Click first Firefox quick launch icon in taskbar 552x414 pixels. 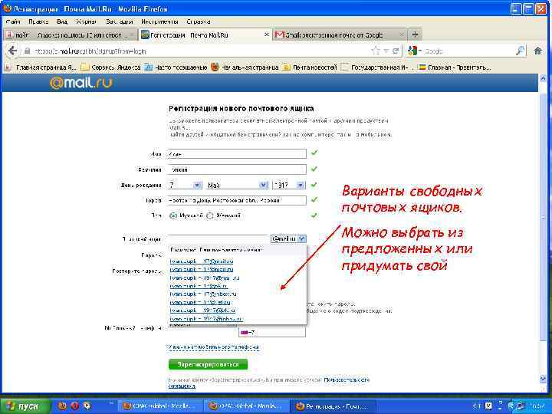coord(62,406)
